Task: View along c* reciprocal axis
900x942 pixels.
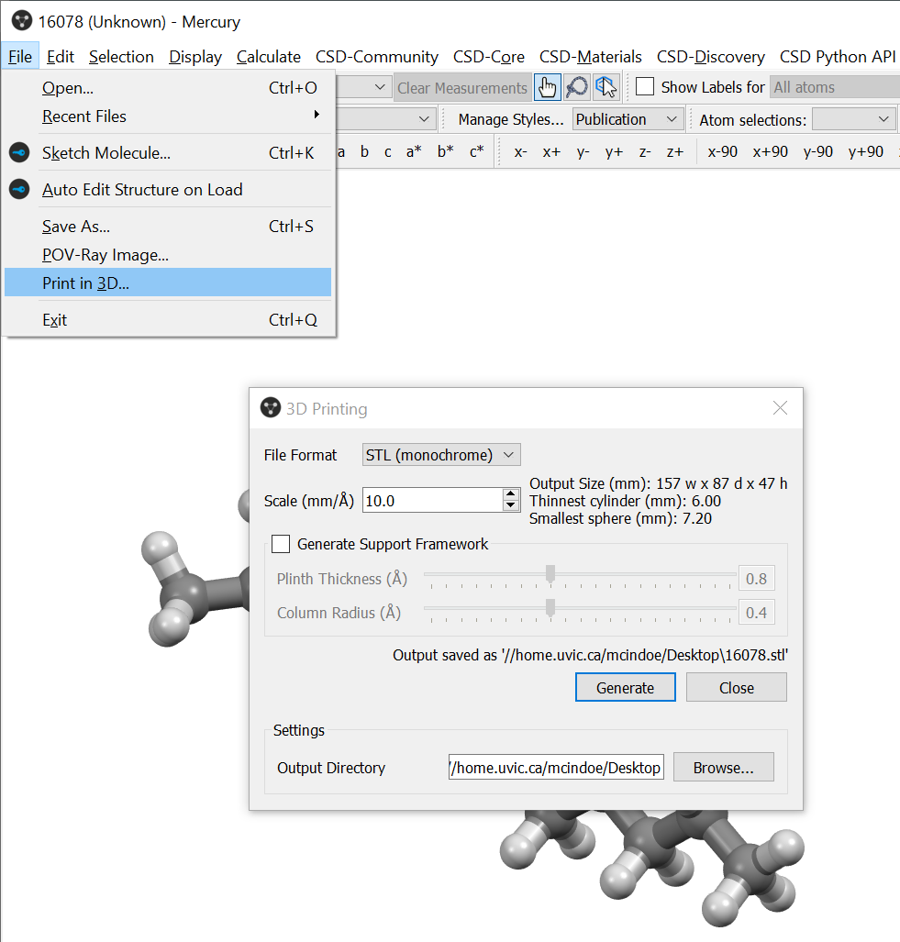Action: coord(476,151)
